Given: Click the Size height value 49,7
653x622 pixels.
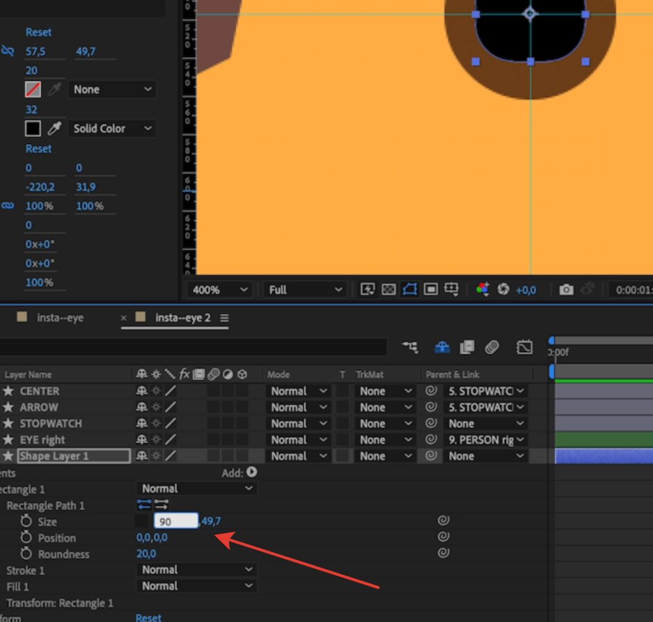Looking at the screenshot, I should click(211, 521).
